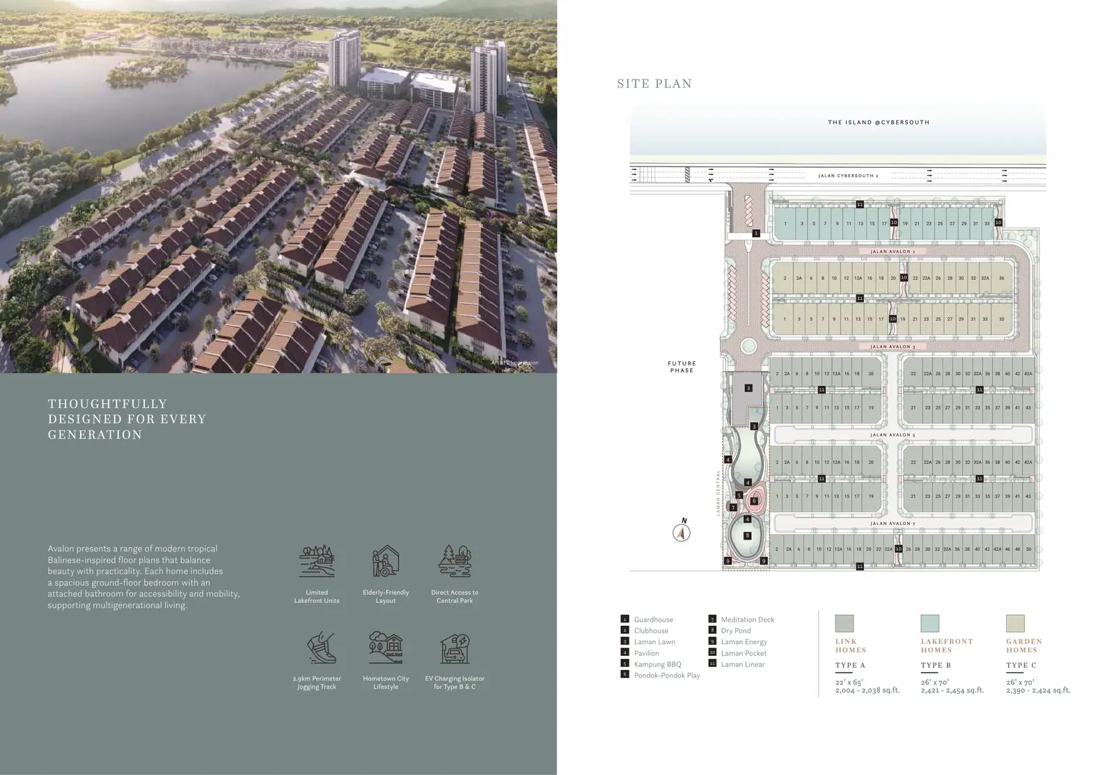Click the "Clubhouse" legend entry

(651, 631)
